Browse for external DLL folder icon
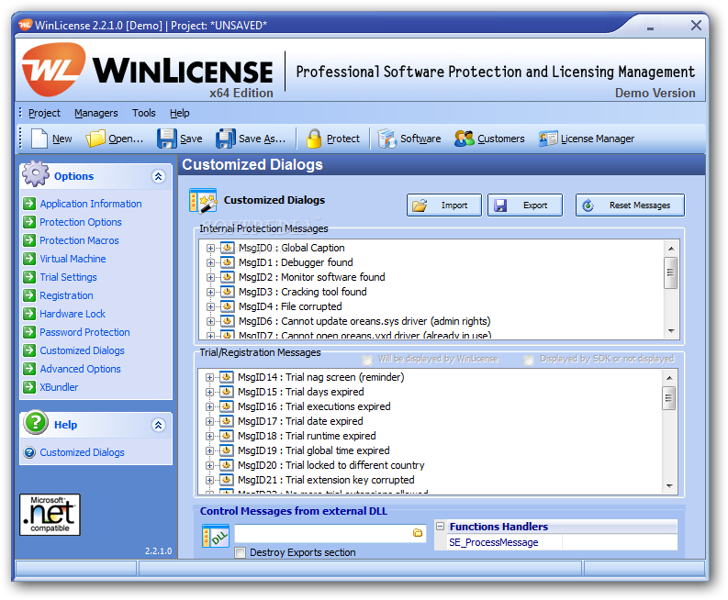 [418, 533]
